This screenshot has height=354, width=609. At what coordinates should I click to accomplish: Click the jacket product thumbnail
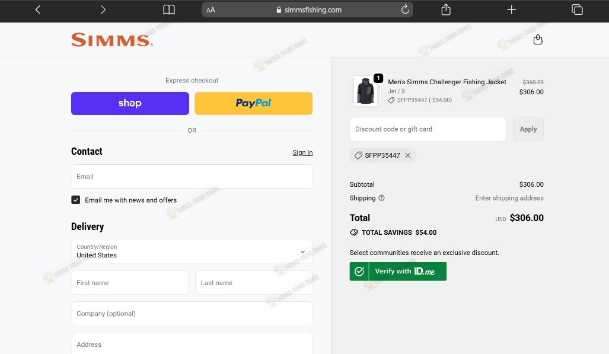(x=365, y=91)
